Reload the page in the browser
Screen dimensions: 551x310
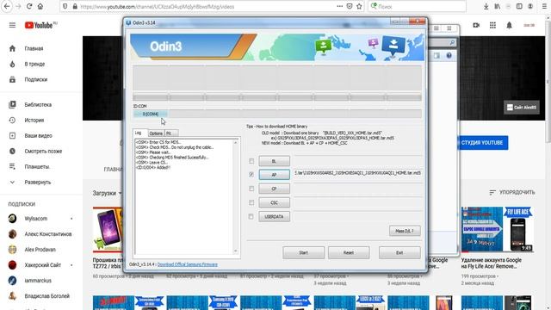29,6
